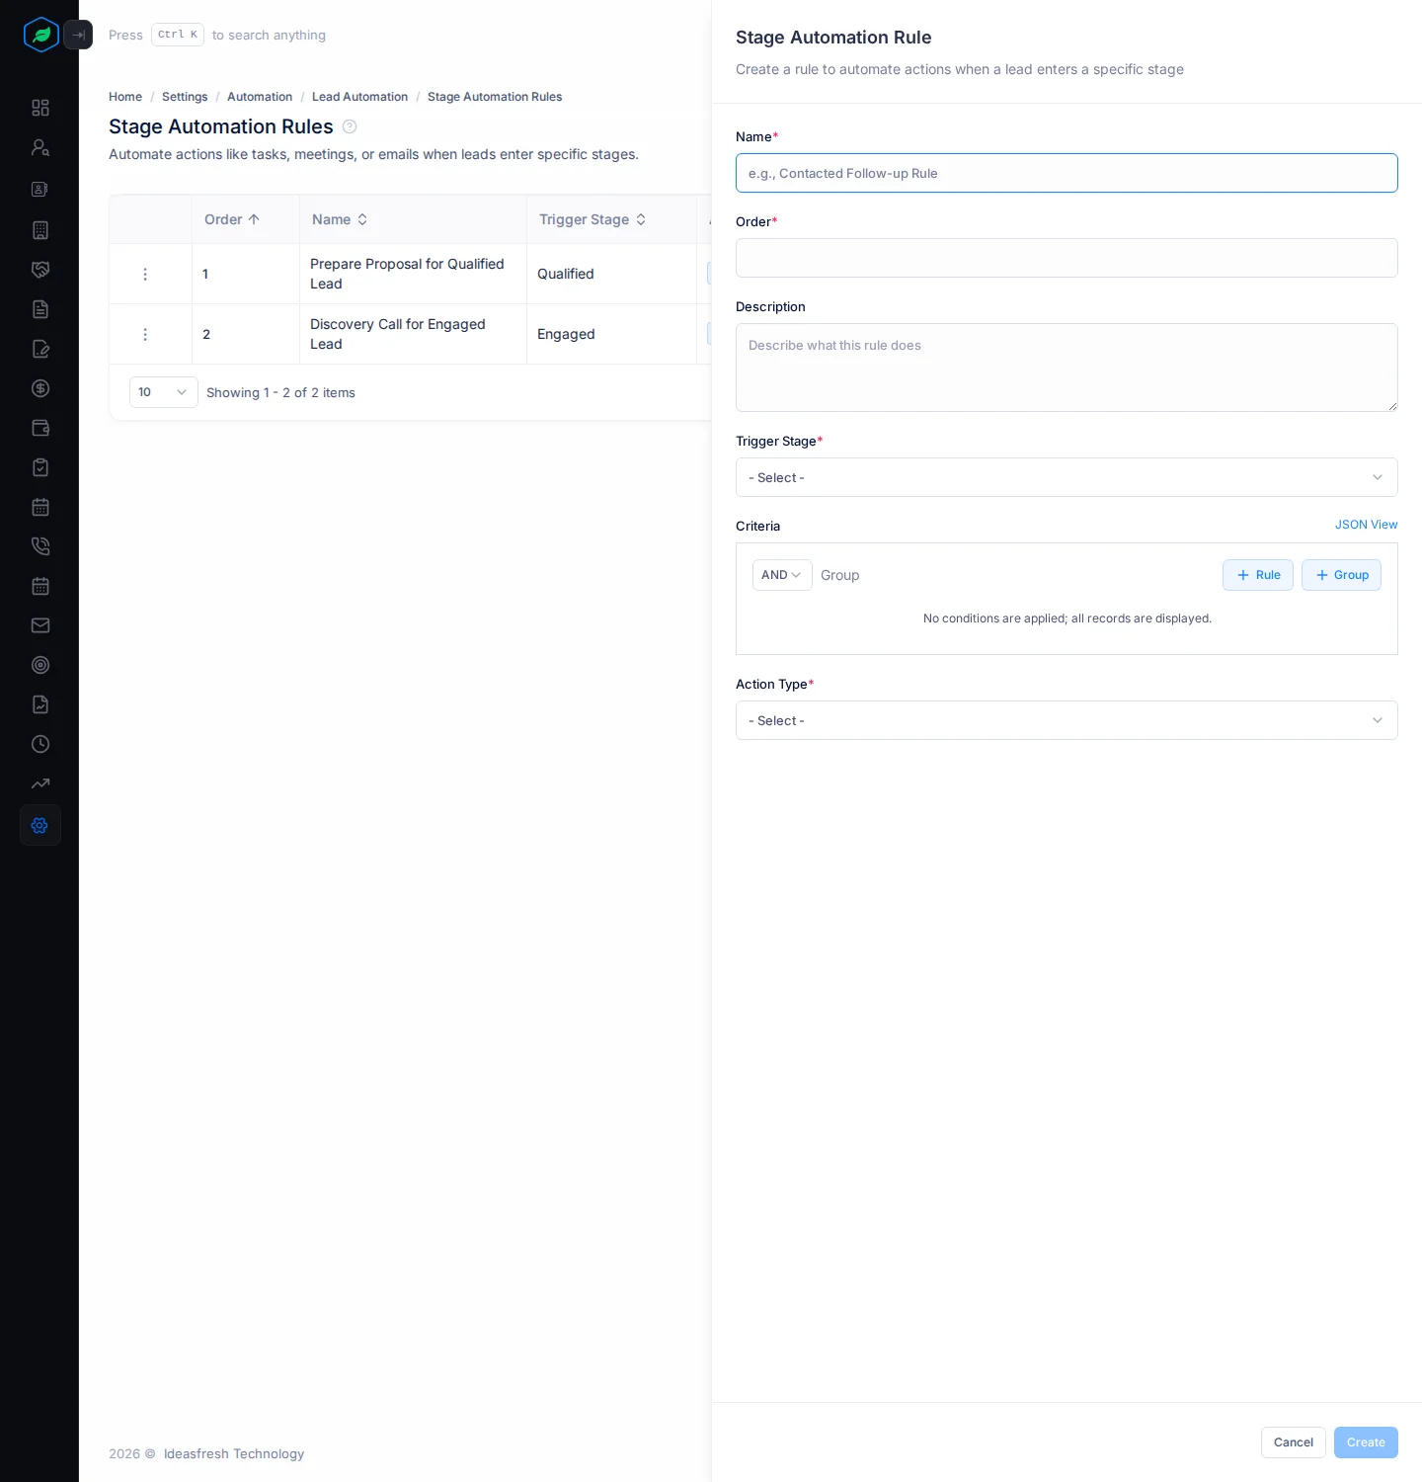1422x1482 pixels.
Task: Open the dollar coin sidebar icon
Action: (40, 388)
